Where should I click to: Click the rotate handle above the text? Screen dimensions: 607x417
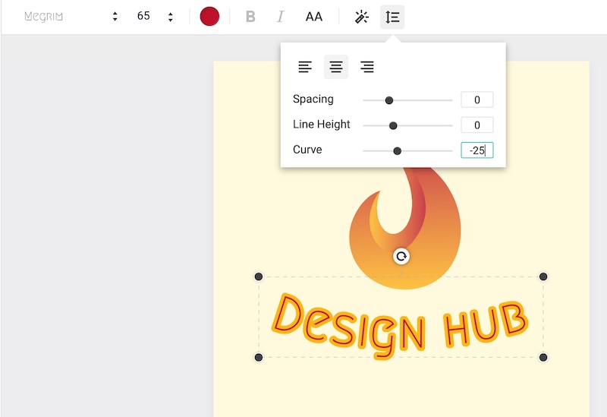pos(401,256)
